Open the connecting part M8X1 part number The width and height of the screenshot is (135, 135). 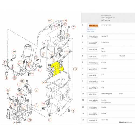pyautogui.click(x=93, y=94)
